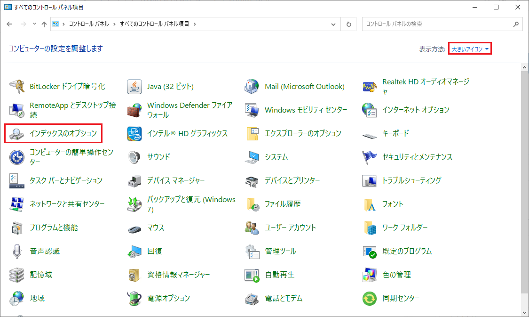529x317 pixels.
Task: Click the コントロール パネル breadcrumb segment
Action: click(x=89, y=24)
